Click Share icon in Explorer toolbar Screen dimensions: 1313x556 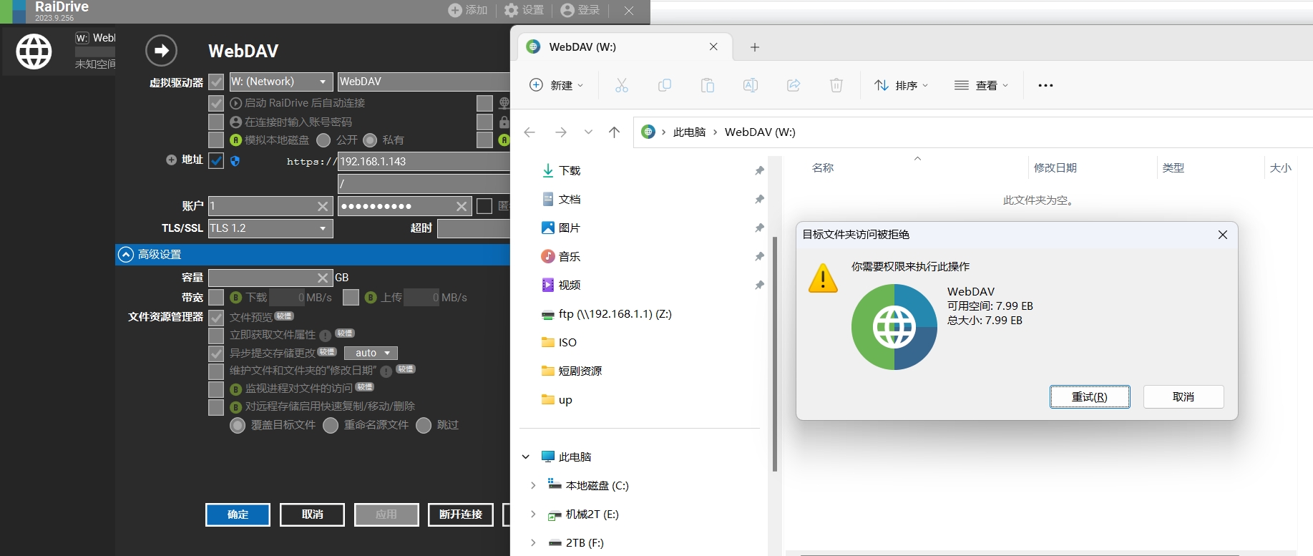794,85
